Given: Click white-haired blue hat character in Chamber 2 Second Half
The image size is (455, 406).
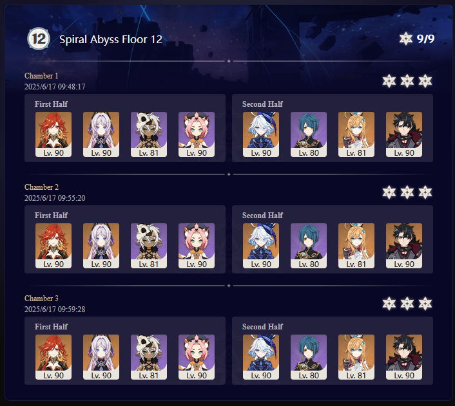Looking at the screenshot, I should point(261,246).
